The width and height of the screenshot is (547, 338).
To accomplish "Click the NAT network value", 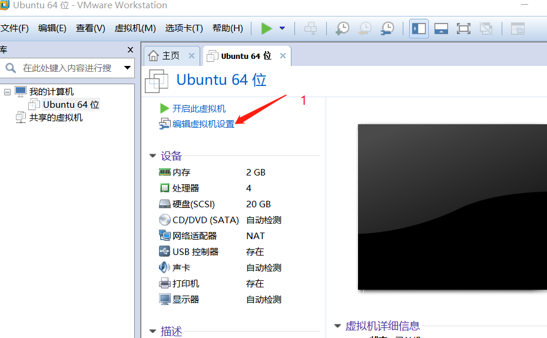I will [x=256, y=236].
